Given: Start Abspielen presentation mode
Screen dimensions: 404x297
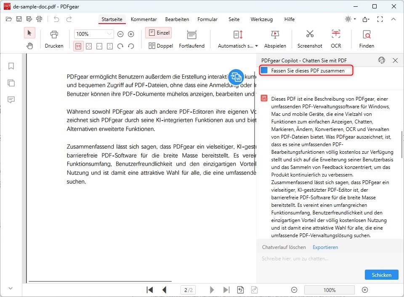Looking at the screenshot, I should coord(275,39).
